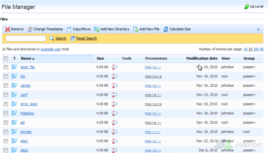The width and height of the screenshot is (268, 153).
Task: Sort by the Group column header
Action: click(249, 58)
